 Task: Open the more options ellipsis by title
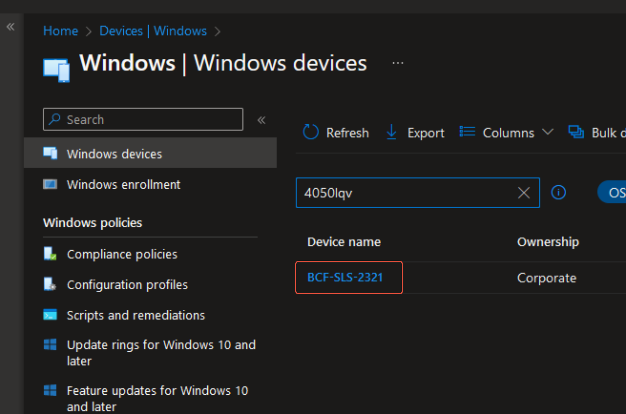(x=398, y=63)
